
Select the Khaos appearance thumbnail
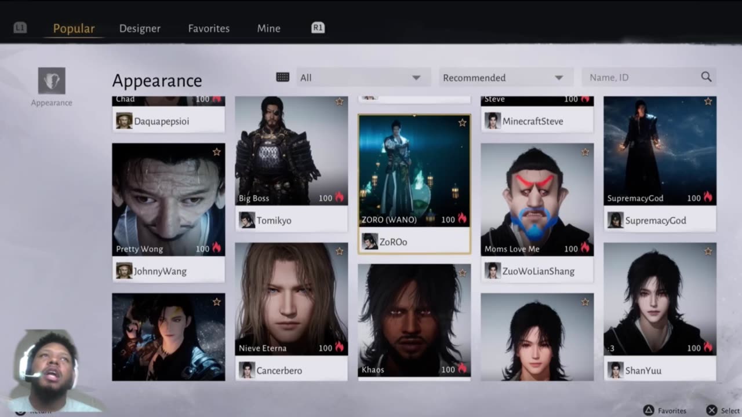(x=414, y=320)
